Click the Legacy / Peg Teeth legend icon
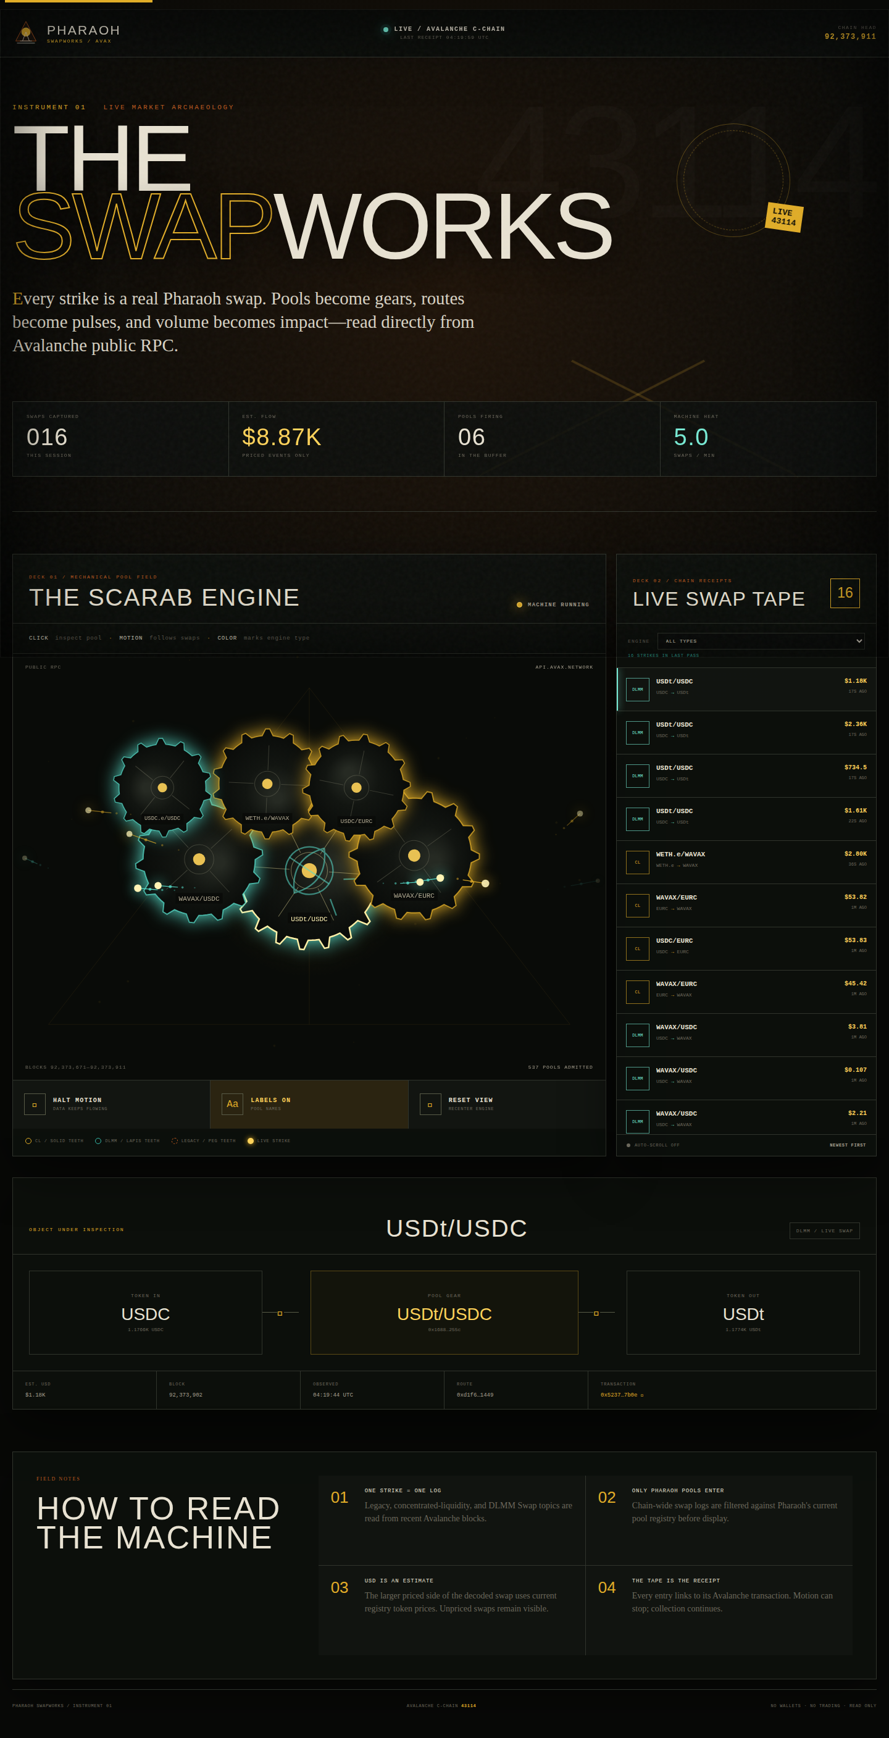The width and height of the screenshot is (889, 1738). click(x=175, y=1141)
